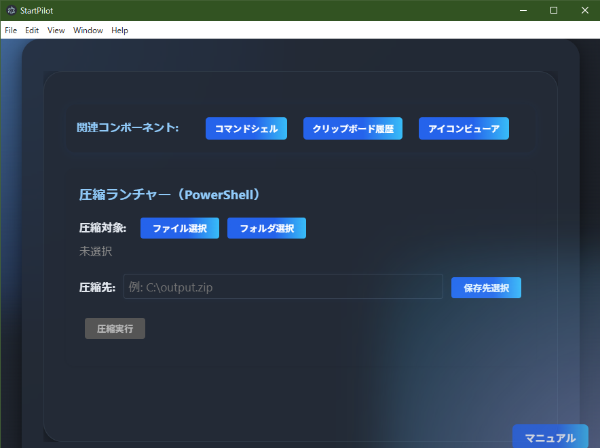Click the 圧縮ランチャー（PowerShell） heading

170,195
